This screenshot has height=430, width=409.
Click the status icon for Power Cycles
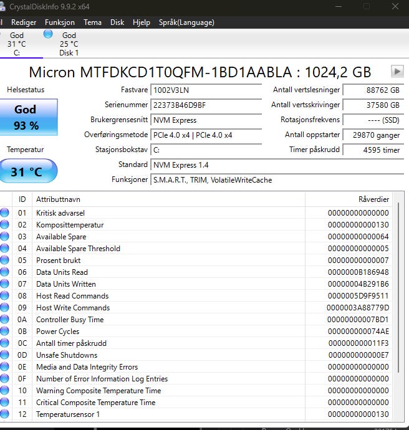point(4,331)
